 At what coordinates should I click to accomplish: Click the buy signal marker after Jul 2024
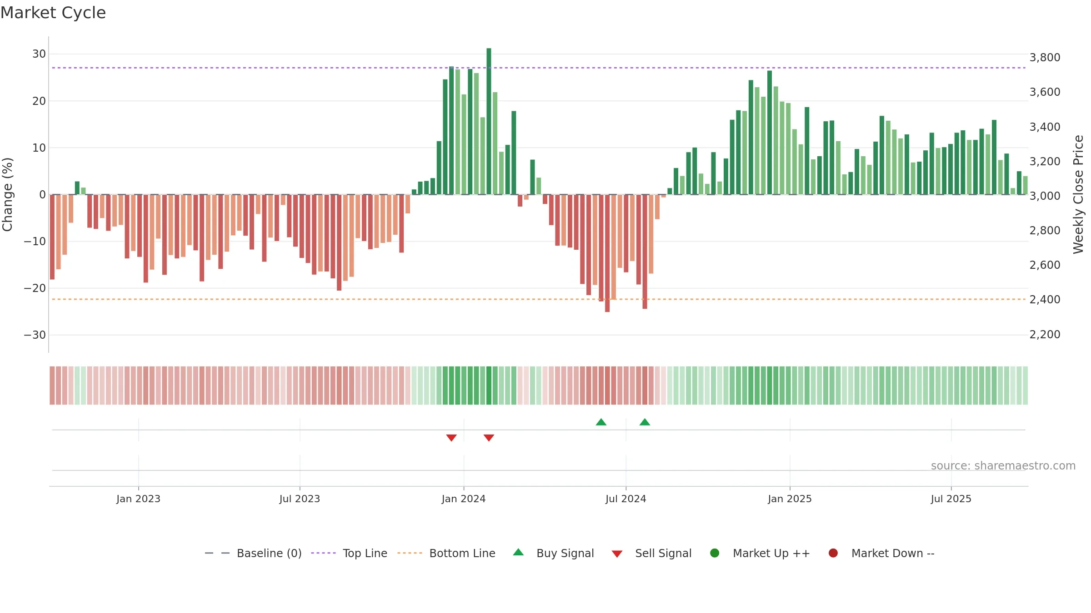coord(645,422)
